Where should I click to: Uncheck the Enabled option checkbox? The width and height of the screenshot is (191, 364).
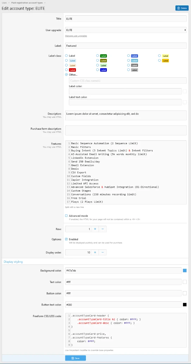(x=66, y=239)
